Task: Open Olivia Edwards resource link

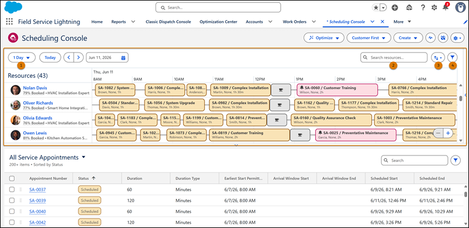Action: pos(37,118)
